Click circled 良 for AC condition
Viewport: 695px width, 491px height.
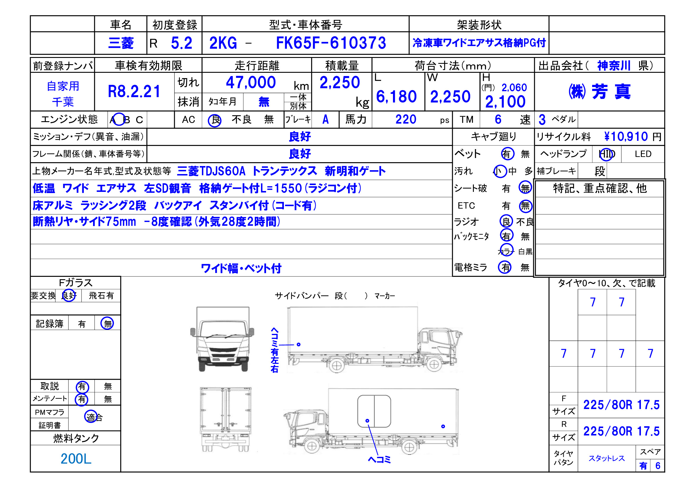click(x=215, y=120)
